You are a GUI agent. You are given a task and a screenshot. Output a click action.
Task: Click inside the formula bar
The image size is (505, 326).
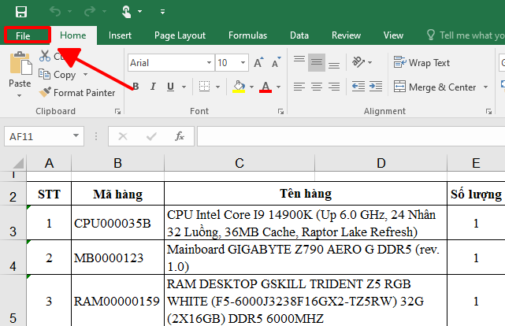pos(351,136)
